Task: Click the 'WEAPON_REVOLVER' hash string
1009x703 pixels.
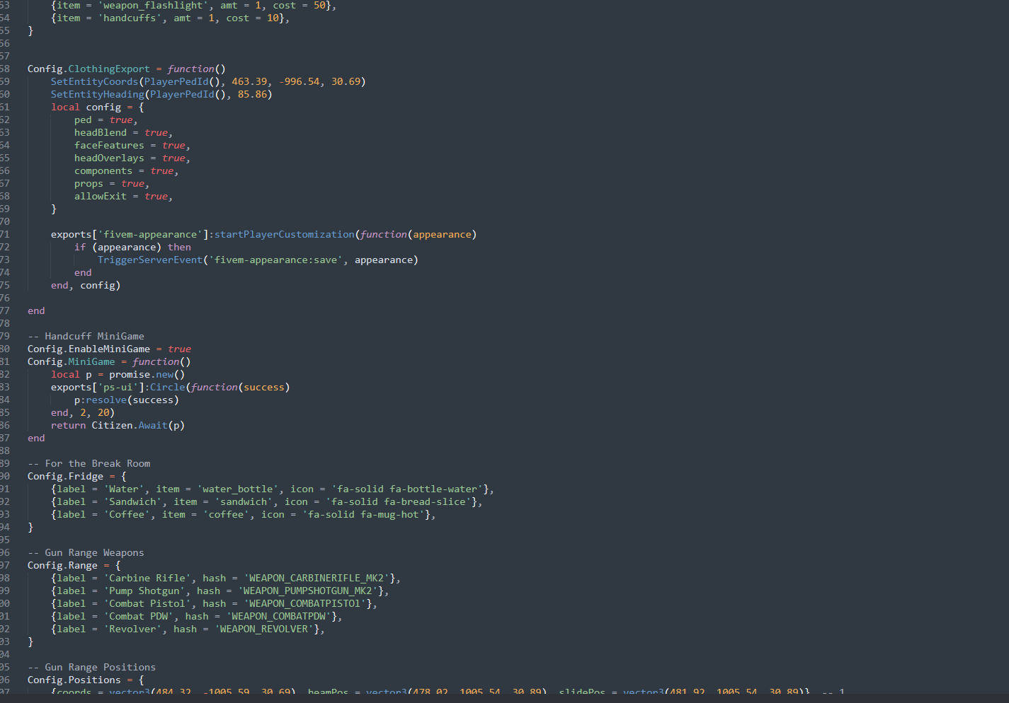Action: coord(264,629)
